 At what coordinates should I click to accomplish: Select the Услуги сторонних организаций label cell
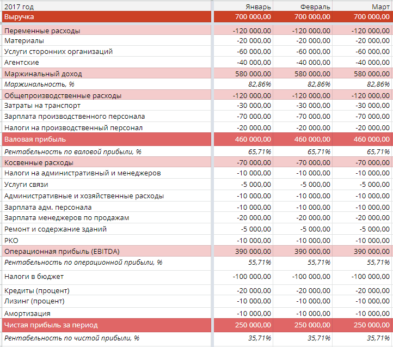pos(58,52)
